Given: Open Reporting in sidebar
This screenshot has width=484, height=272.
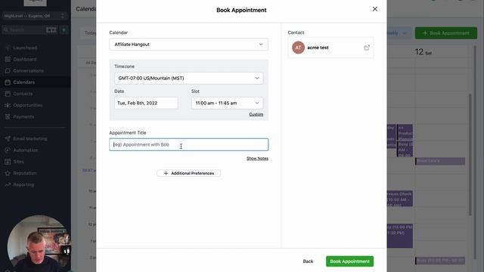Looking at the screenshot, I should [23, 184].
